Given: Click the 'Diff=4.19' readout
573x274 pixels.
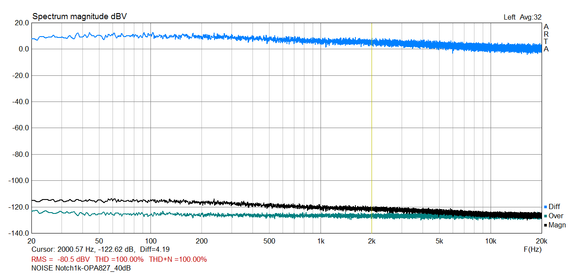Looking at the screenshot, I should [x=154, y=250].
